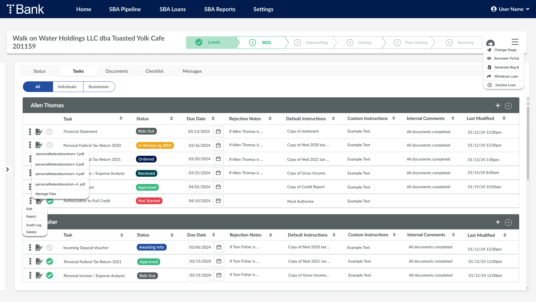The width and height of the screenshot is (536, 302).
Task: Click Manage Files in file popup
Action: coord(46,194)
